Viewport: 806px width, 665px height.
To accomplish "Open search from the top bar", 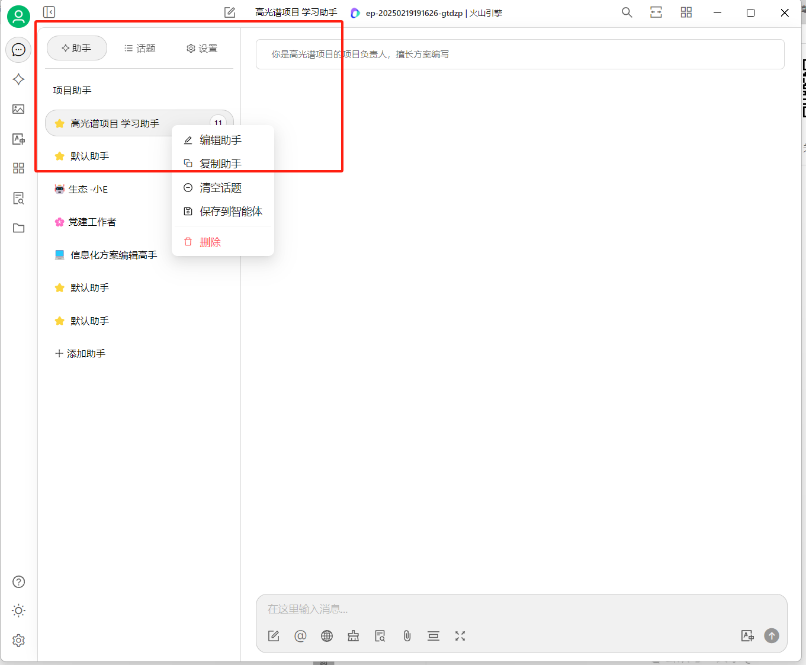I will pos(627,12).
